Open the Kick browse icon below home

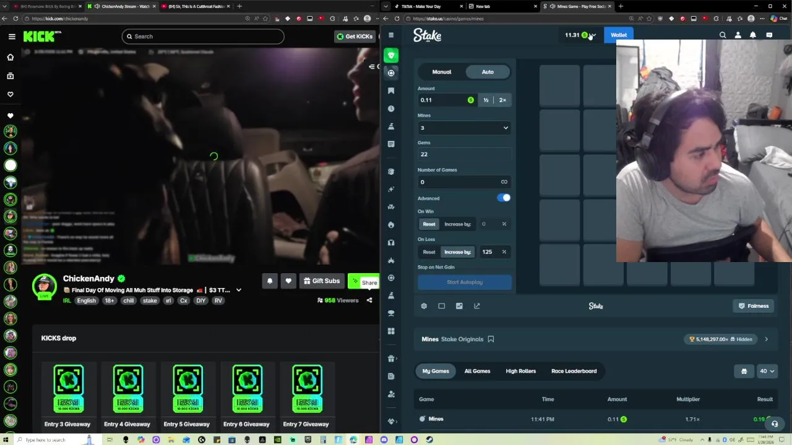[x=10, y=75]
